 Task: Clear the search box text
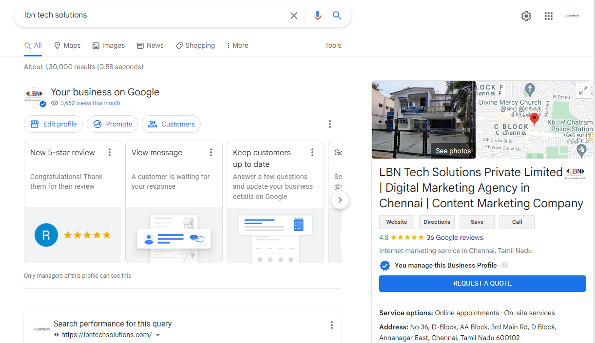(x=294, y=16)
